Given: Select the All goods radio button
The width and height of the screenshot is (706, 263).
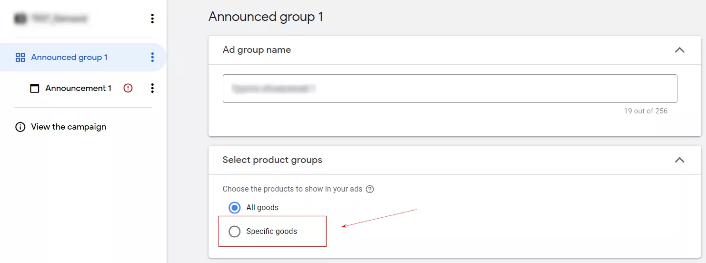Looking at the screenshot, I should click(234, 208).
